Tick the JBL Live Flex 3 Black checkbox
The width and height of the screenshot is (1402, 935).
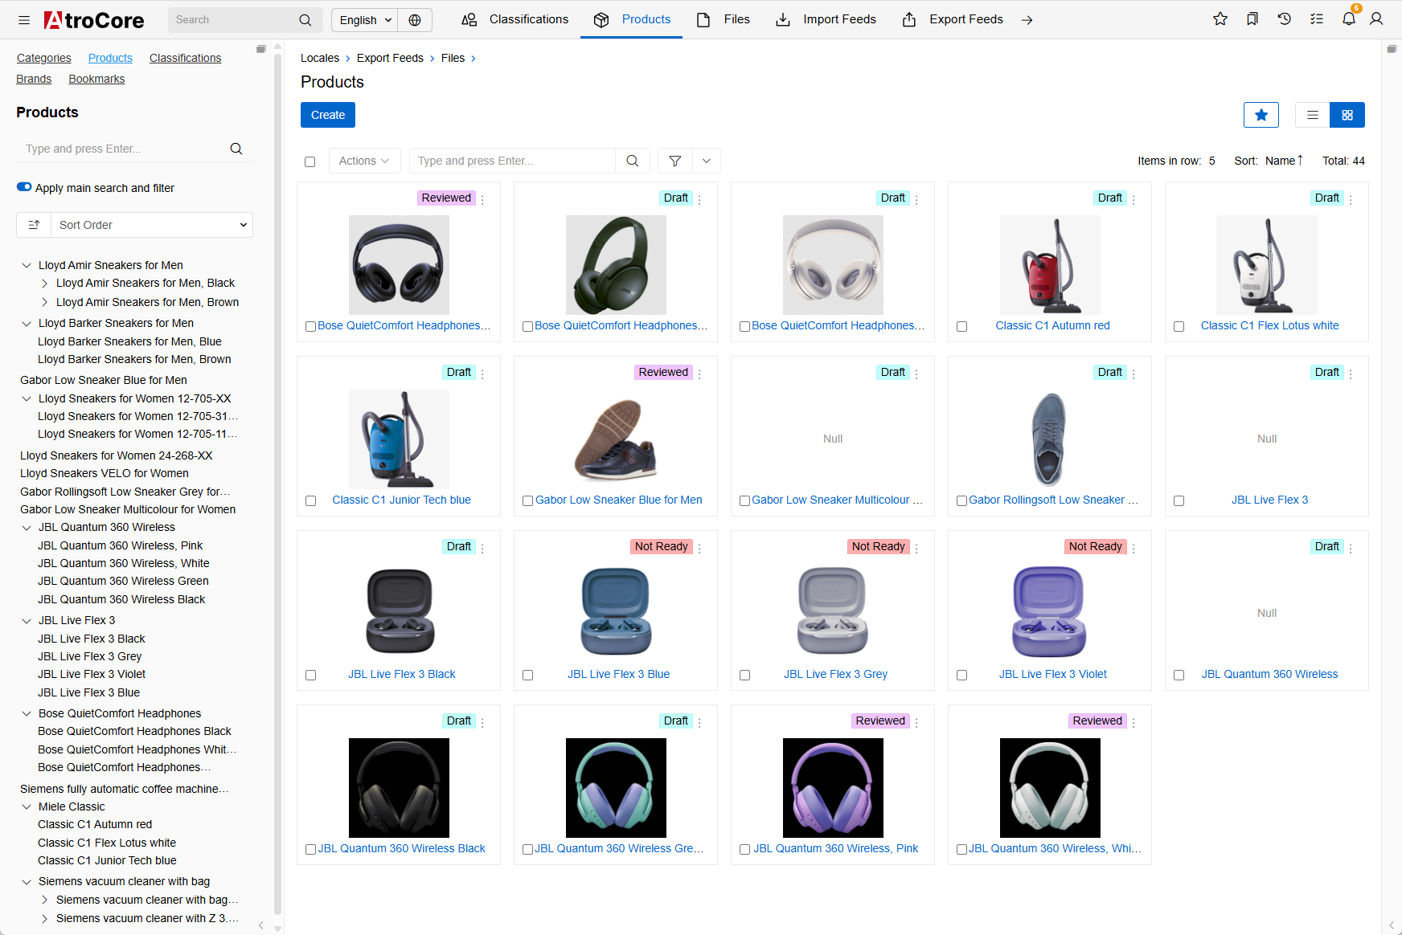click(310, 675)
